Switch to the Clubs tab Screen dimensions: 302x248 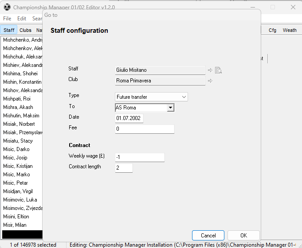tap(25, 30)
